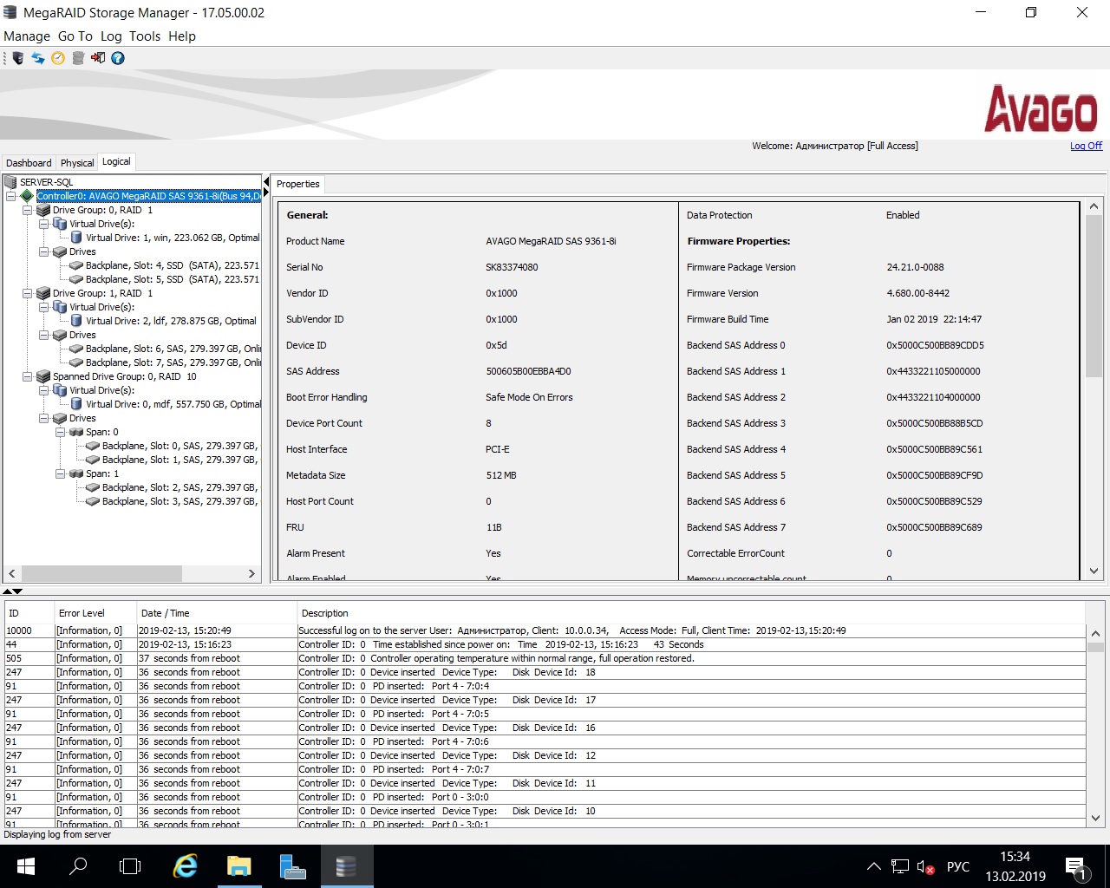Sort log by Description header
The height and width of the screenshot is (888, 1110).
coord(691,613)
